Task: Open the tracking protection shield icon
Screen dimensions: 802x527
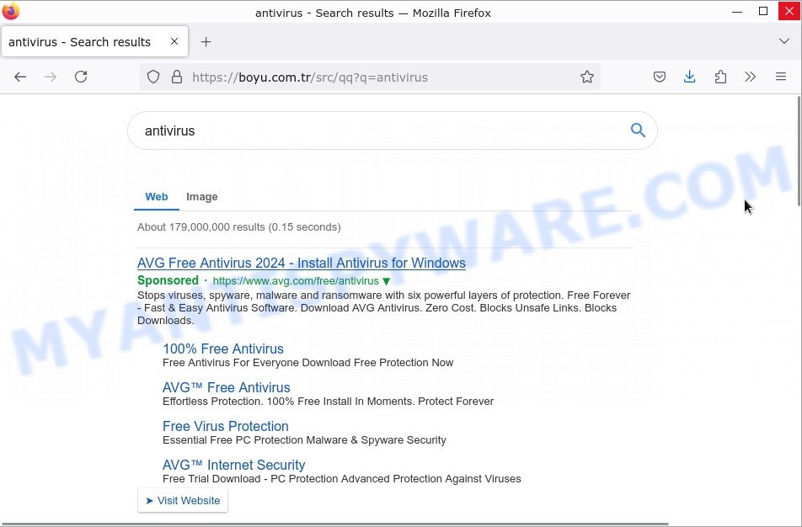Action: click(153, 77)
